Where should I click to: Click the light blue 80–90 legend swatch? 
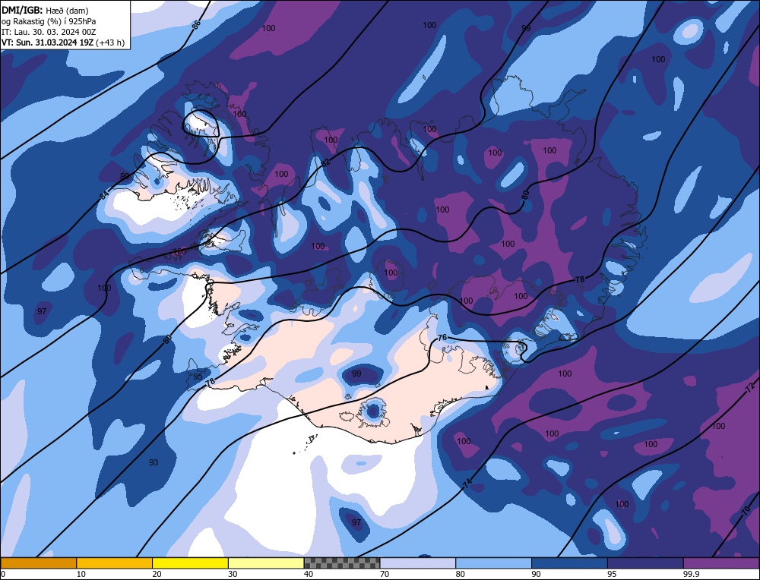coord(493,563)
